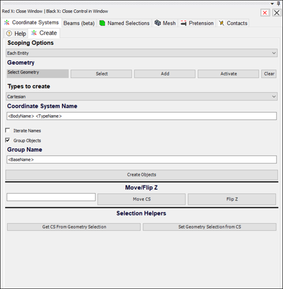Viewport: 283px width, 289px height.
Task: Click the Flip Z button
Action: point(232,199)
